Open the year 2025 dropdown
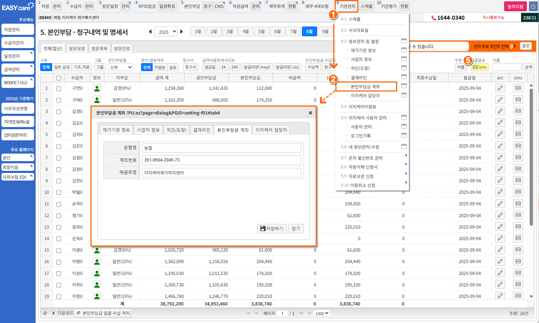The width and height of the screenshot is (539, 323). click(166, 32)
